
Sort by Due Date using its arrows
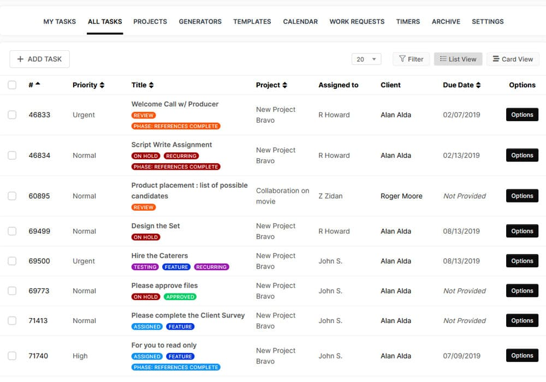[x=478, y=85]
